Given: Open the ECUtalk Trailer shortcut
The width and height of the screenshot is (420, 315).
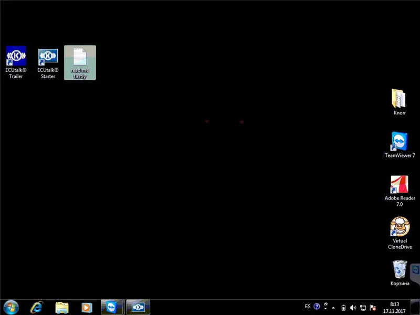Looking at the screenshot, I should [16, 62].
